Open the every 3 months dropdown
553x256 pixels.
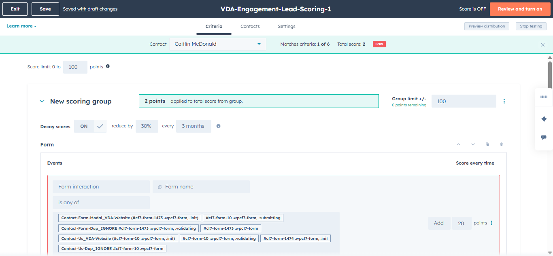(194, 126)
